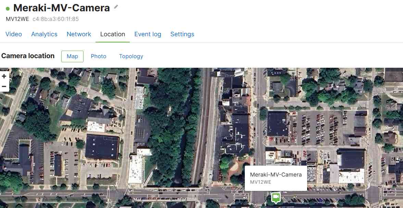The width and height of the screenshot is (403, 208).
Task: Select the green camera marker on map
Action: point(276,198)
